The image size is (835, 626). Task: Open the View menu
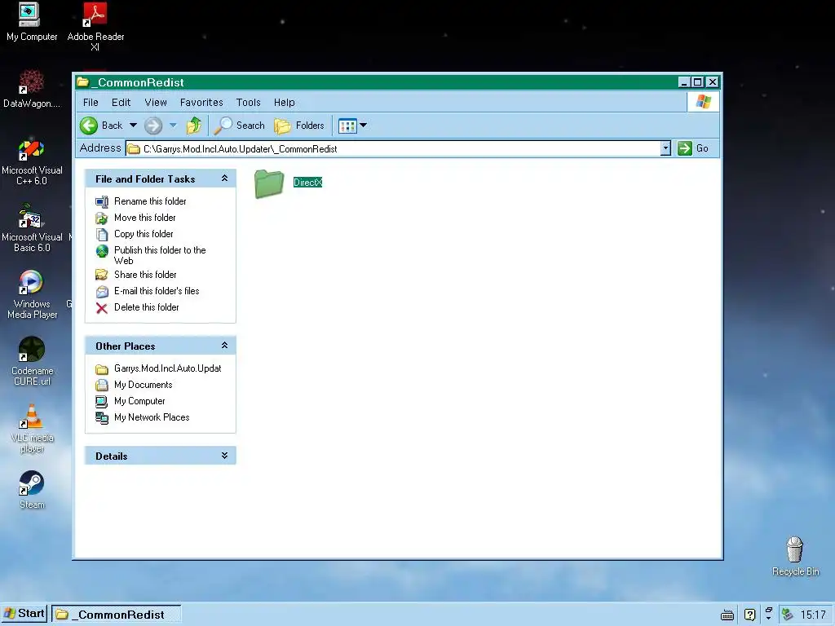coord(156,102)
